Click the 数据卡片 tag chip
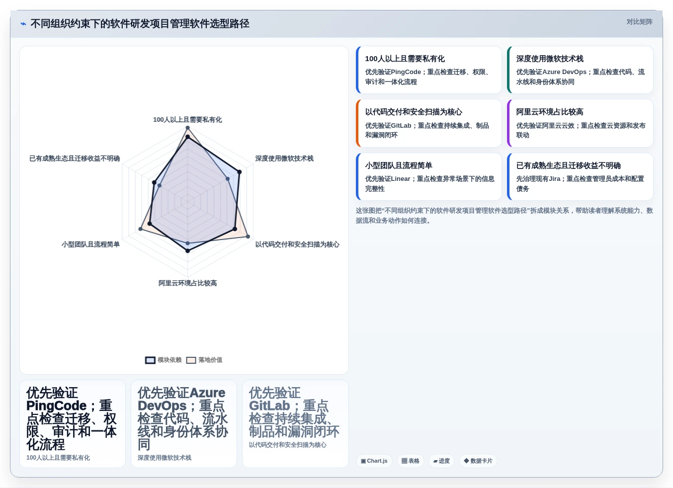Viewport: 673px width, 488px height. click(x=478, y=461)
